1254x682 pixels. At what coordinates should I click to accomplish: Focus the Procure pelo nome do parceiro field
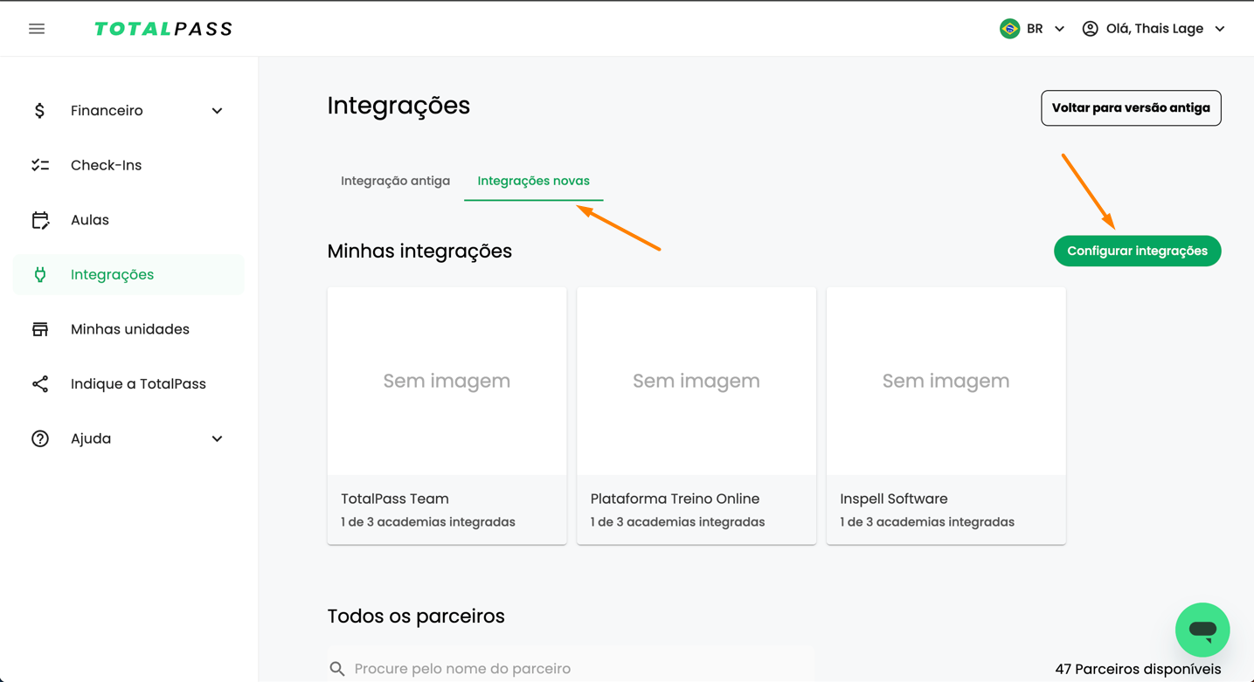[571, 667]
